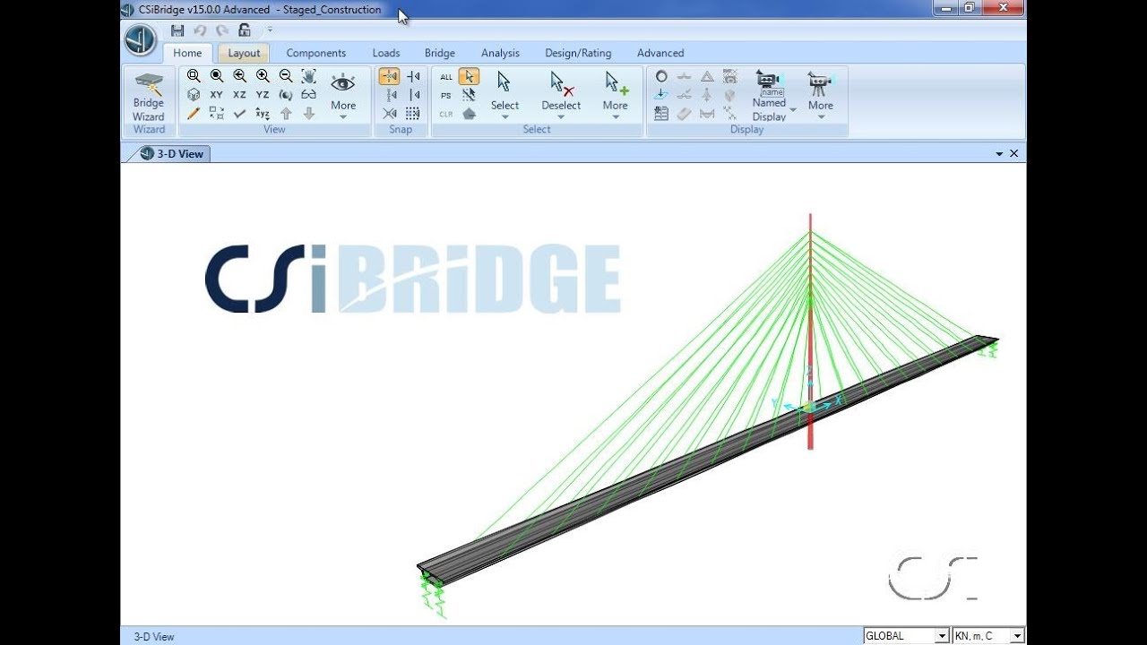Open the Loads ribbon tab
1147x645 pixels.
[x=386, y=53]
